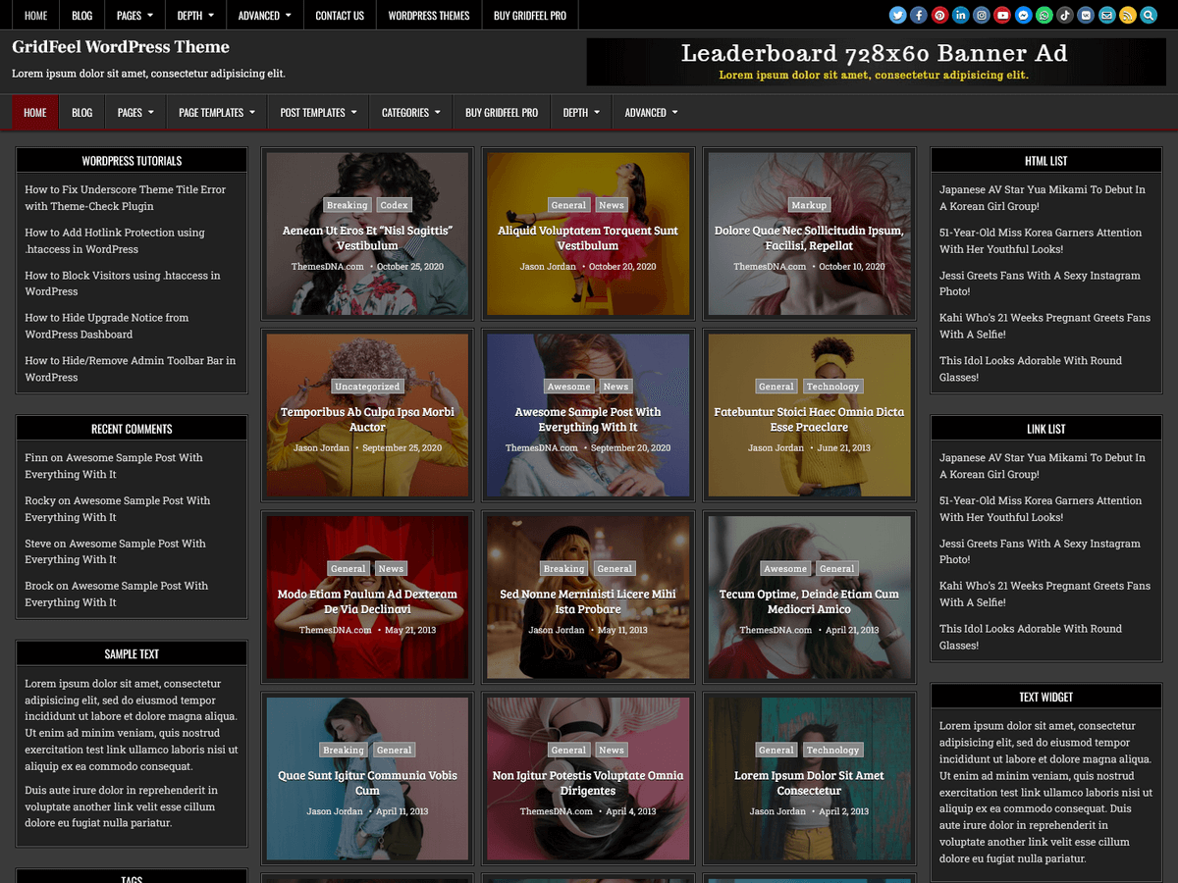Open the Twitter social icon

pyautogui.click(x=897, y=16)
